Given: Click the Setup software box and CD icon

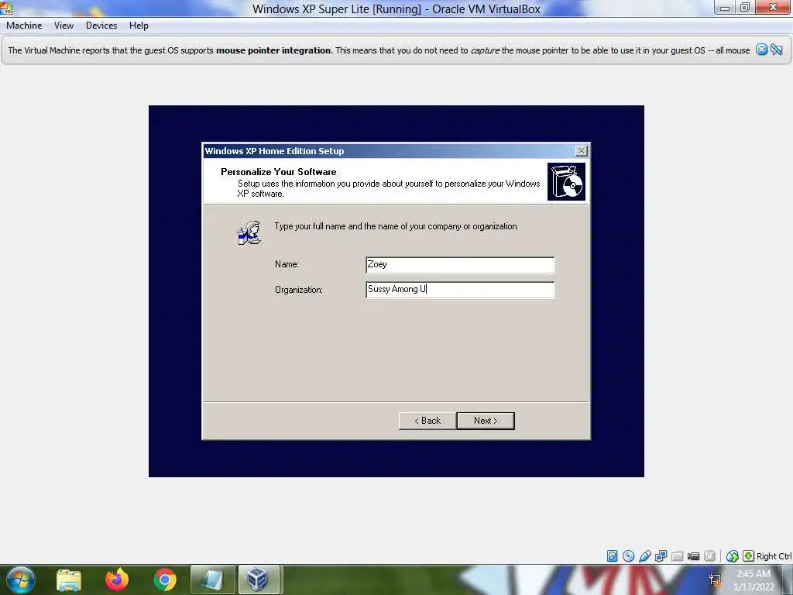Looking at the screenshot, I should 566,181.
